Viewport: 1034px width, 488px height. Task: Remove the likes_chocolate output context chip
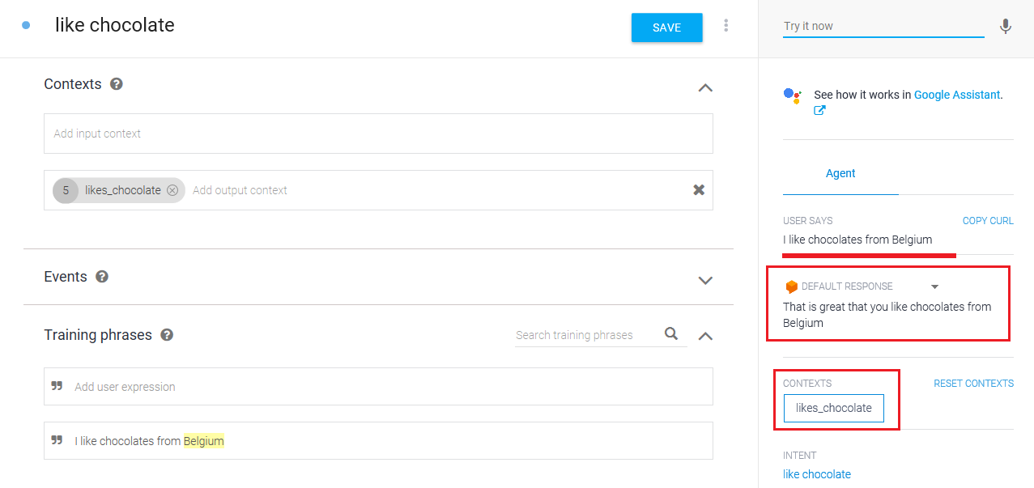(172, 190)
